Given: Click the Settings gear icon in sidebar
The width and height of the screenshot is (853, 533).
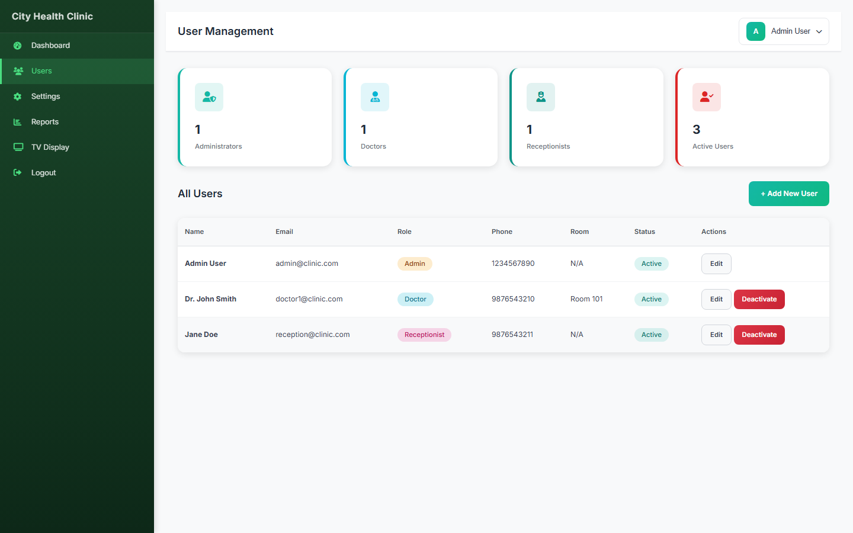Looking at the screenshot, I should click(x=18, y=97).
